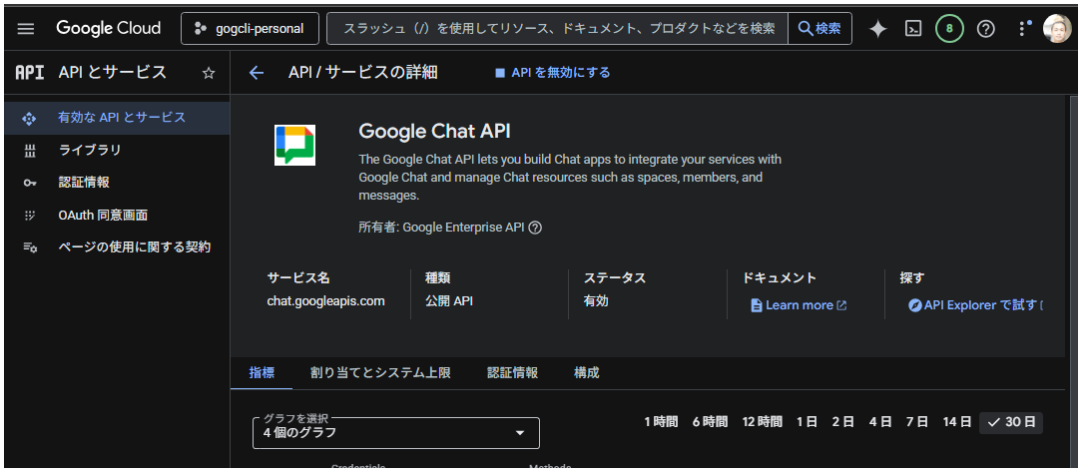Click the 検索 search button

tap(819, 28)
